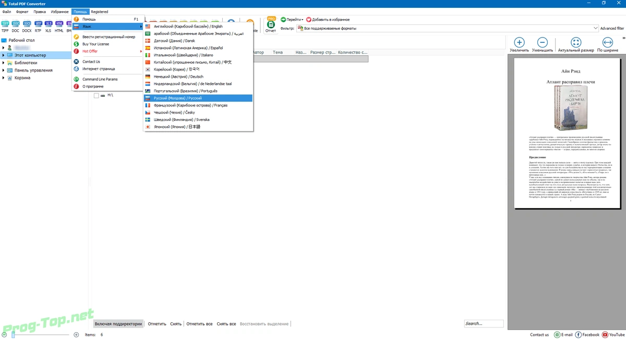626x339 pixels.
Task: Click Снять все button
Action: tap(226, 324)
